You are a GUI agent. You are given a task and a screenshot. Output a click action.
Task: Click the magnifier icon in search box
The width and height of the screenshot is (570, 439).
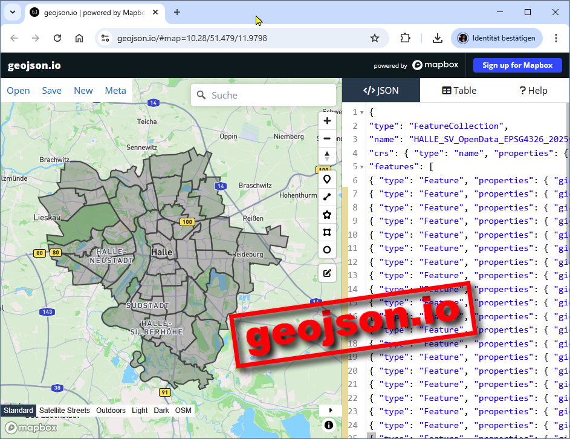[201, 96]
